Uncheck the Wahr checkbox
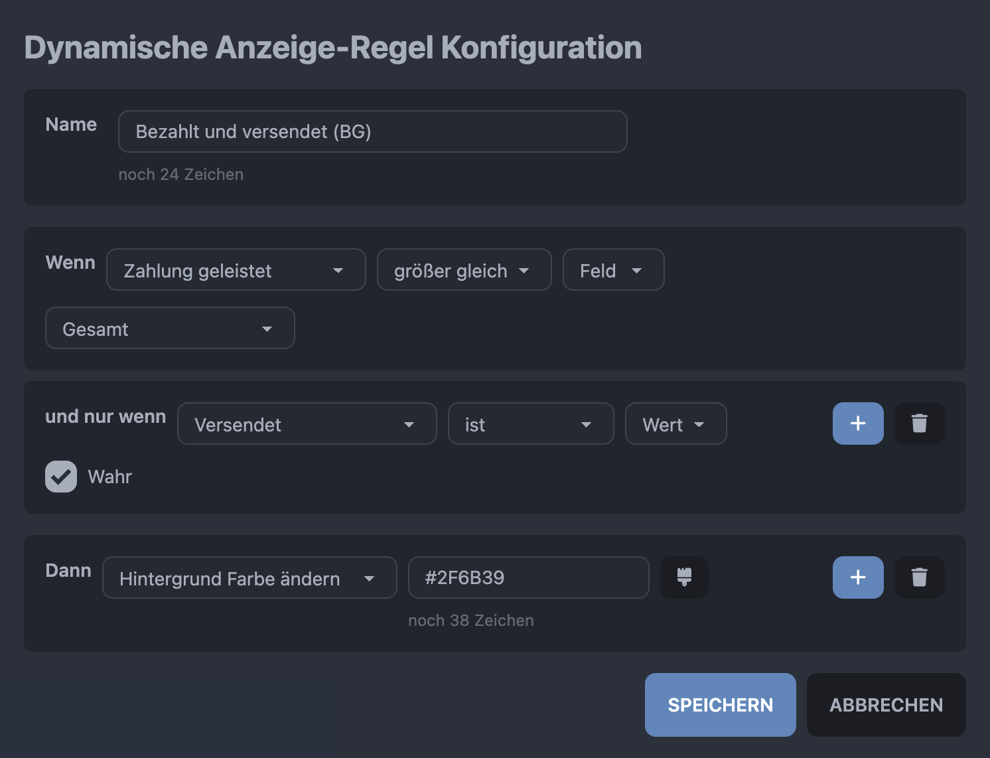Screen dimensions: 990x758 [x=61, y=477]
